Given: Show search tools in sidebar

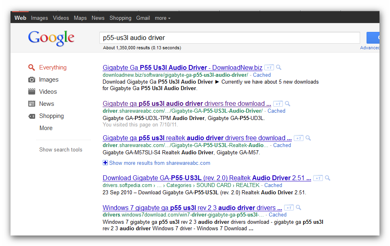Looking at the screenshot, I should [61, 149].
